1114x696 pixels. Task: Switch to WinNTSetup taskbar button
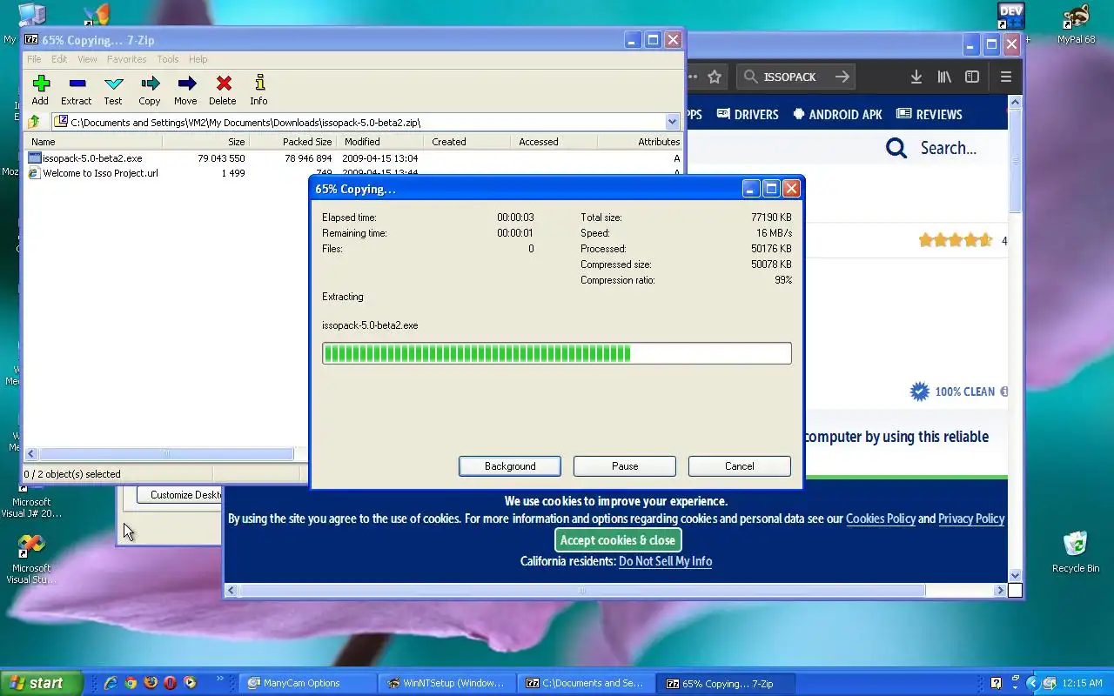pyautogui.click(x=448, y=683)
